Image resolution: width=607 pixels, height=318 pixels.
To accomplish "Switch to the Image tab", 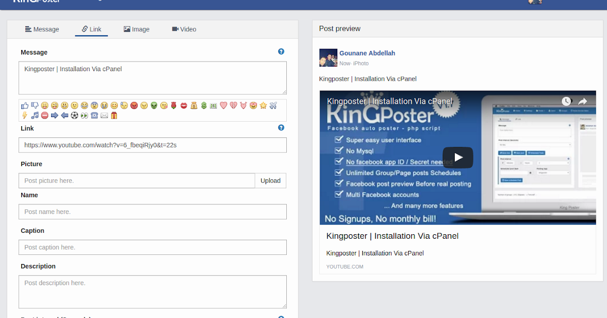I will point(137,29).
